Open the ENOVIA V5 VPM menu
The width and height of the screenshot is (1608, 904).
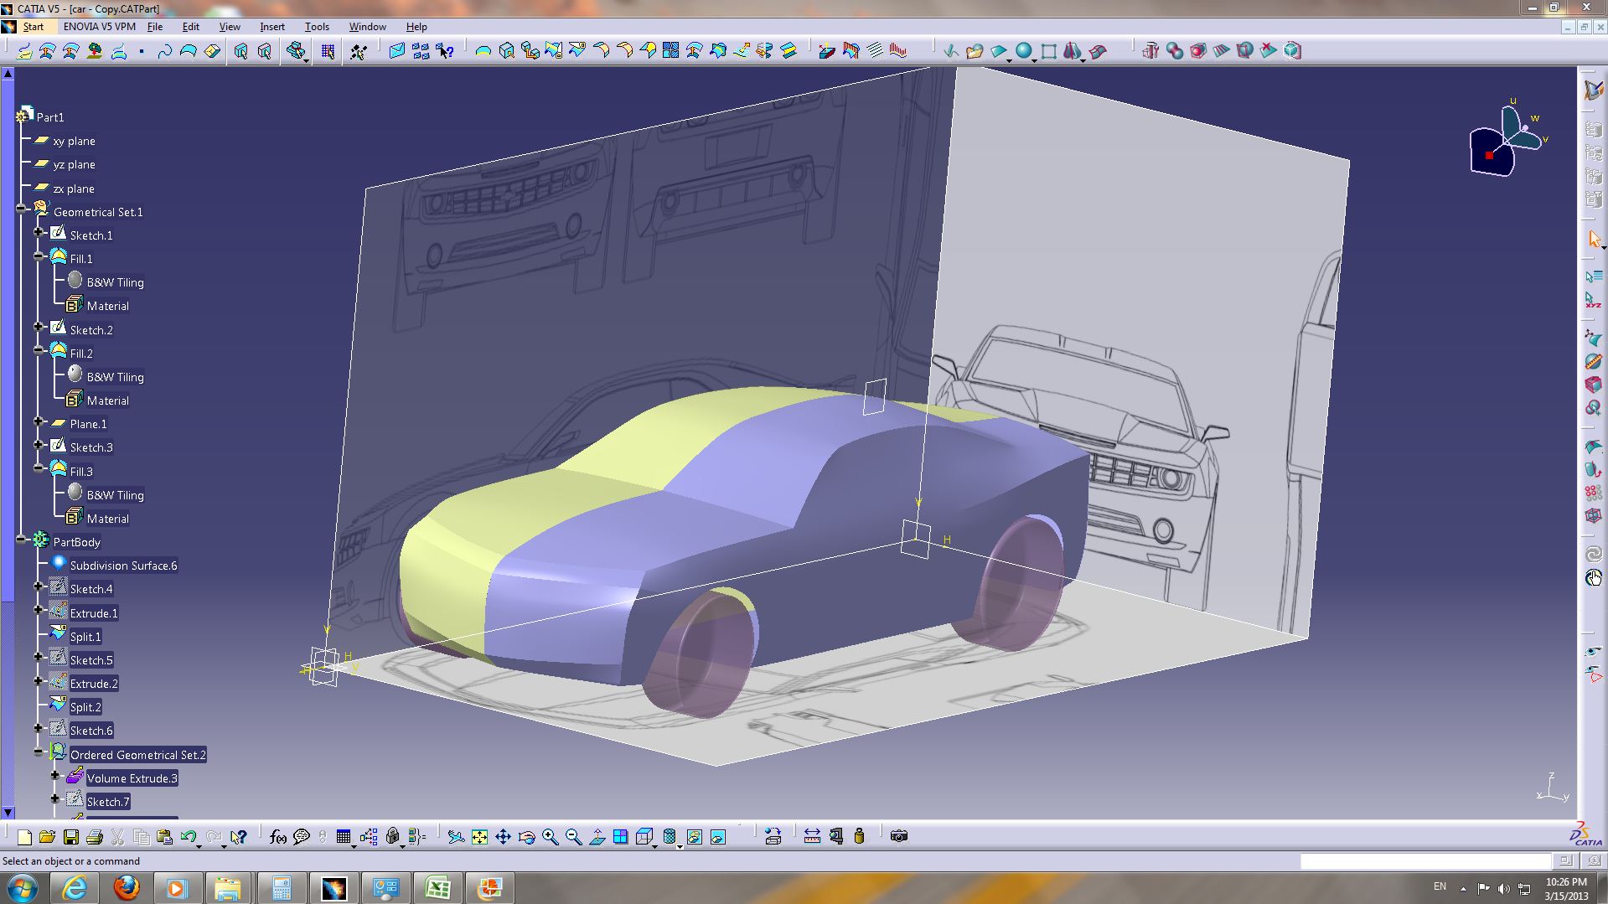(100, 27)
